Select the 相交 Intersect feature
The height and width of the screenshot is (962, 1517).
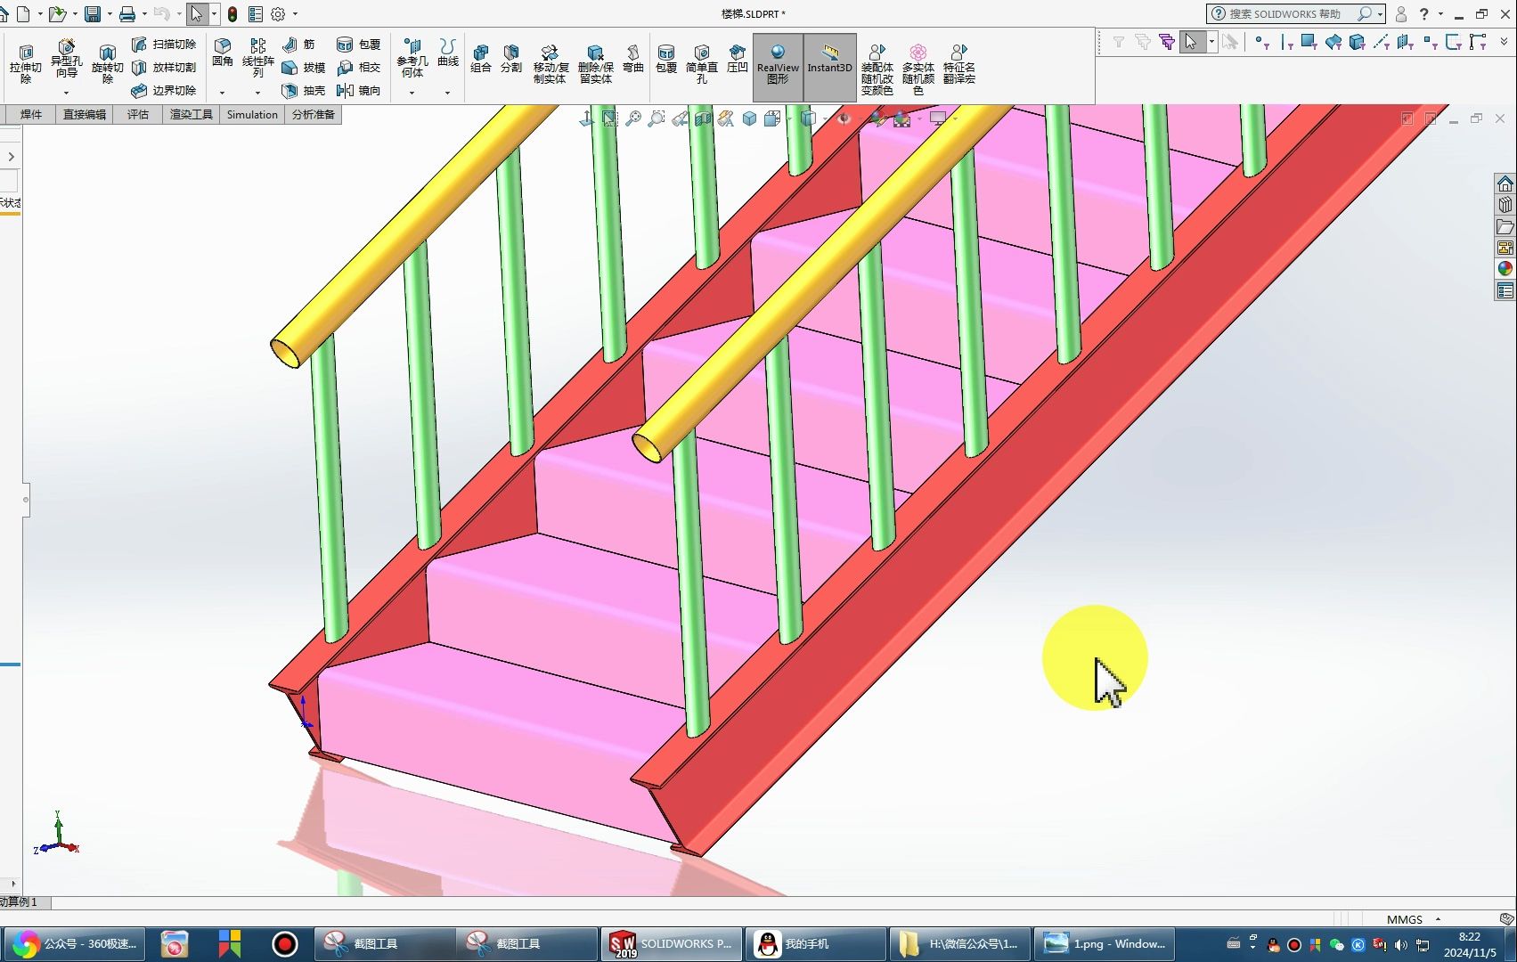(x=359, y=68)
